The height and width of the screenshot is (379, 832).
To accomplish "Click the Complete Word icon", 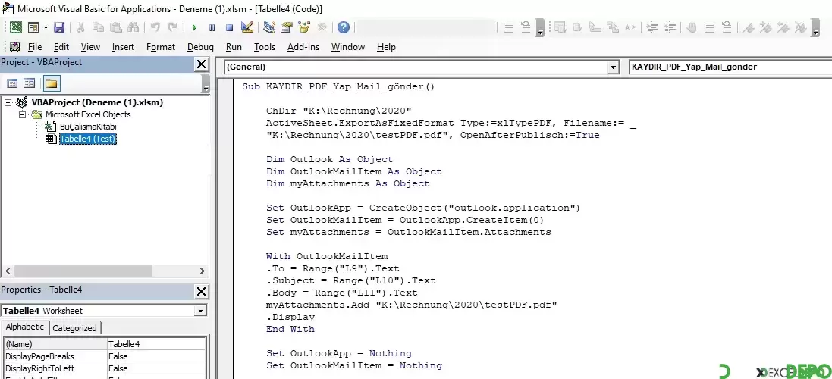I will tap(629, 27).
